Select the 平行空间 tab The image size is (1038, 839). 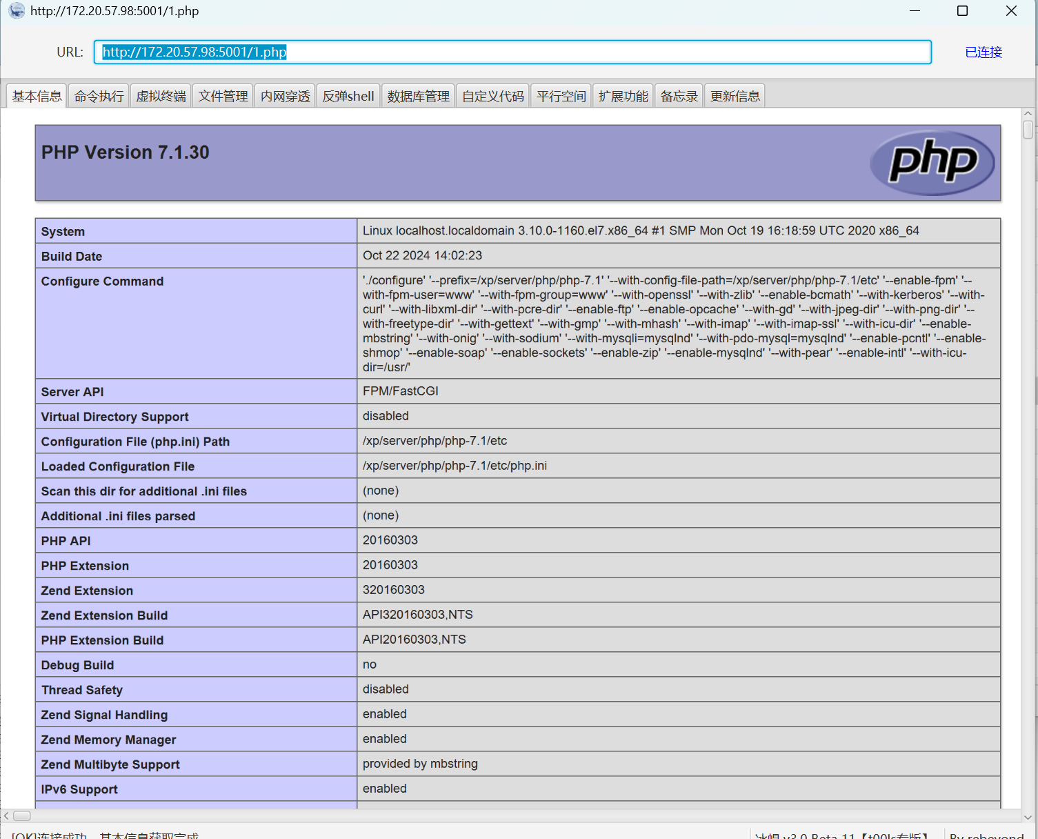[561, 96]
